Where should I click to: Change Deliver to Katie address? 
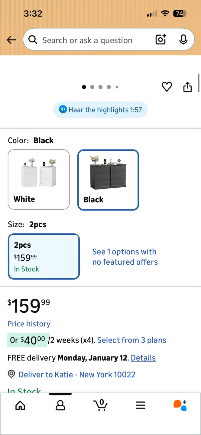(x=77, y=375)
